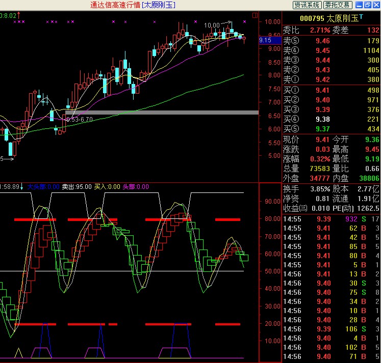Open the 委托交易 trading button
Screen dimensions: 381x363
[338, 5]
